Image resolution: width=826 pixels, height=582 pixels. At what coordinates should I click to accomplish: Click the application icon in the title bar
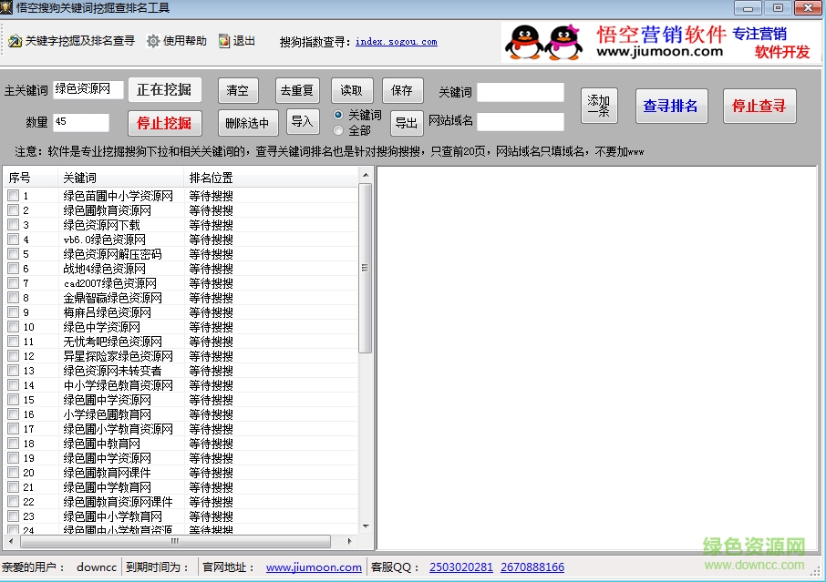[x=9, y=7]
